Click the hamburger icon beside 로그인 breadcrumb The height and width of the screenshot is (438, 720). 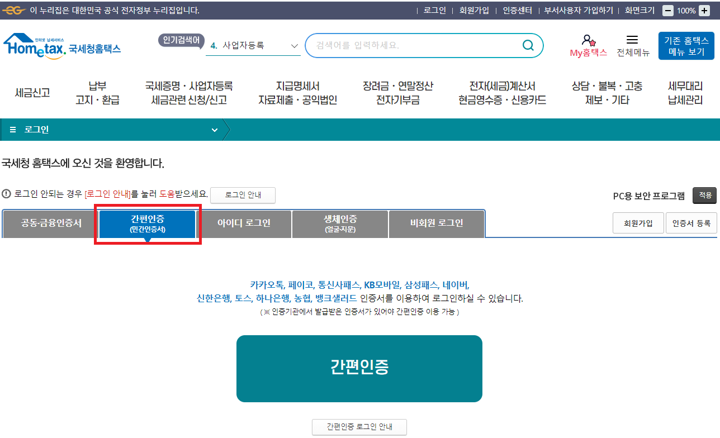pos(12,129)
